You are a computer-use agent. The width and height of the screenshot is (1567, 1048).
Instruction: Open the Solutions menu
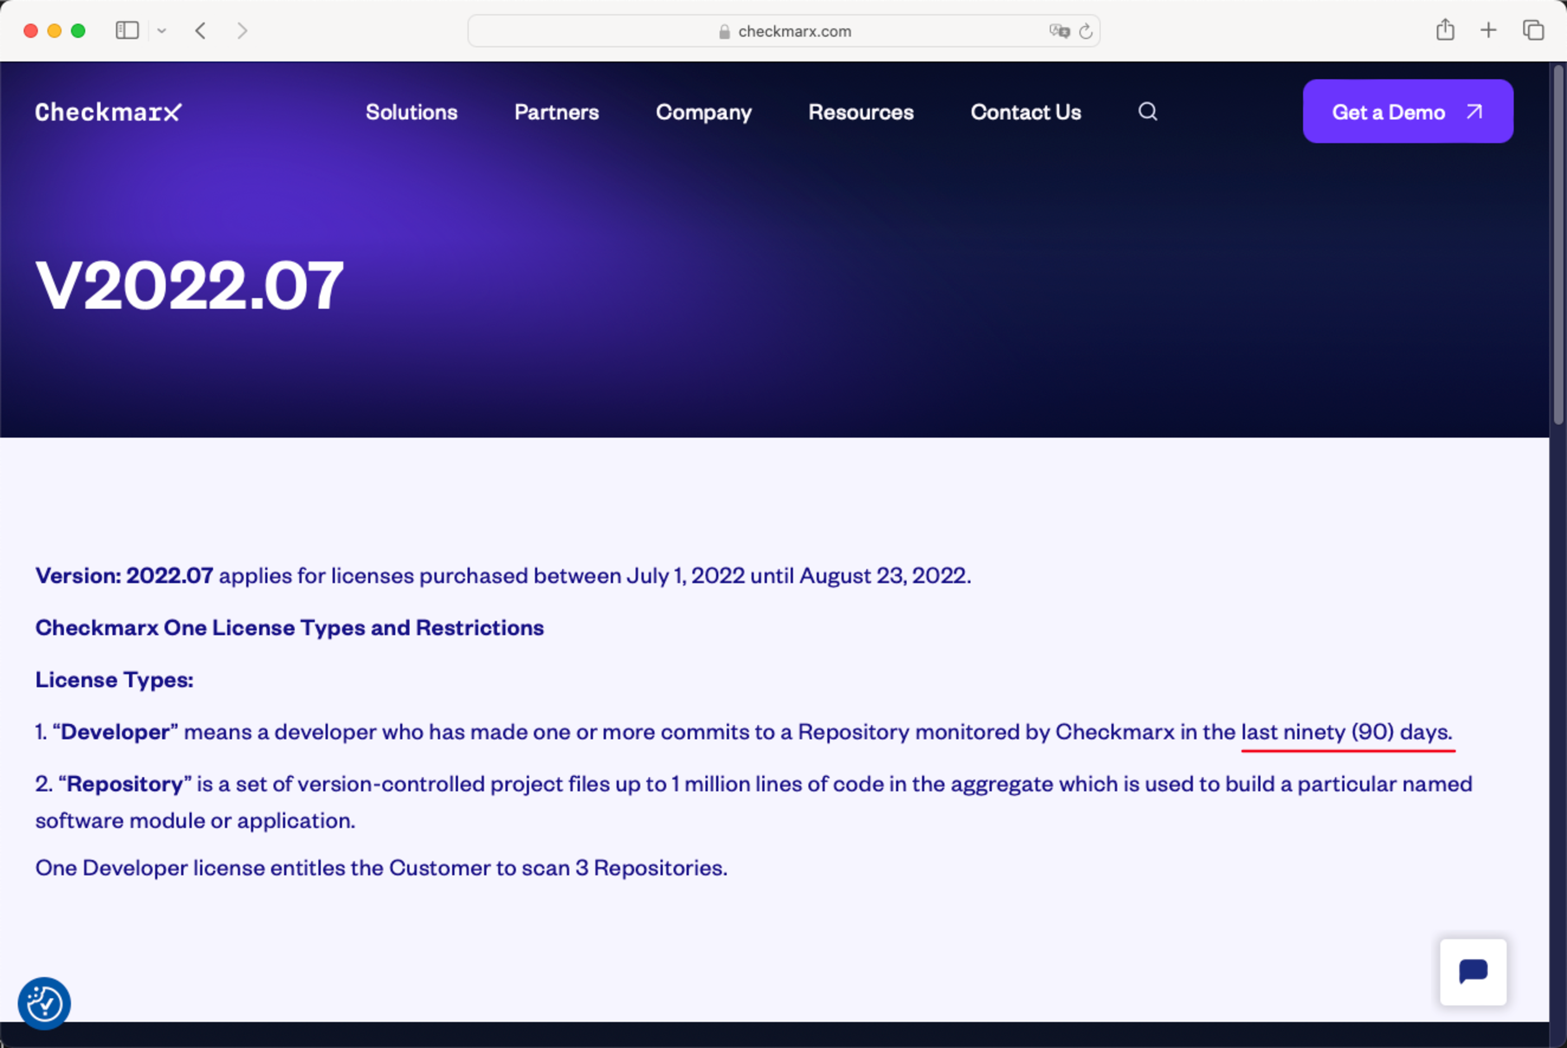(411, 112)
